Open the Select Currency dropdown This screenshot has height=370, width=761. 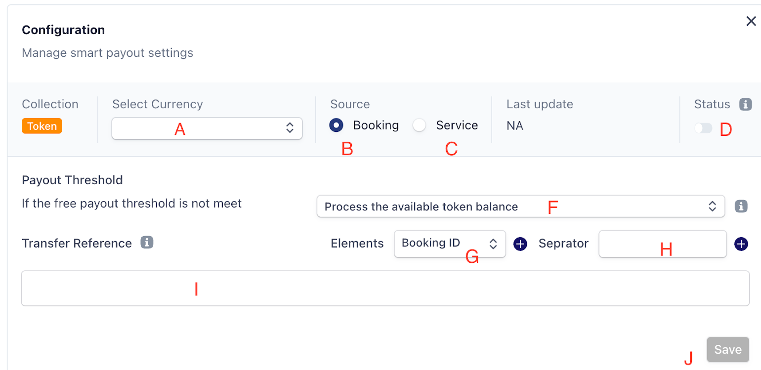[x=207, y=128]
